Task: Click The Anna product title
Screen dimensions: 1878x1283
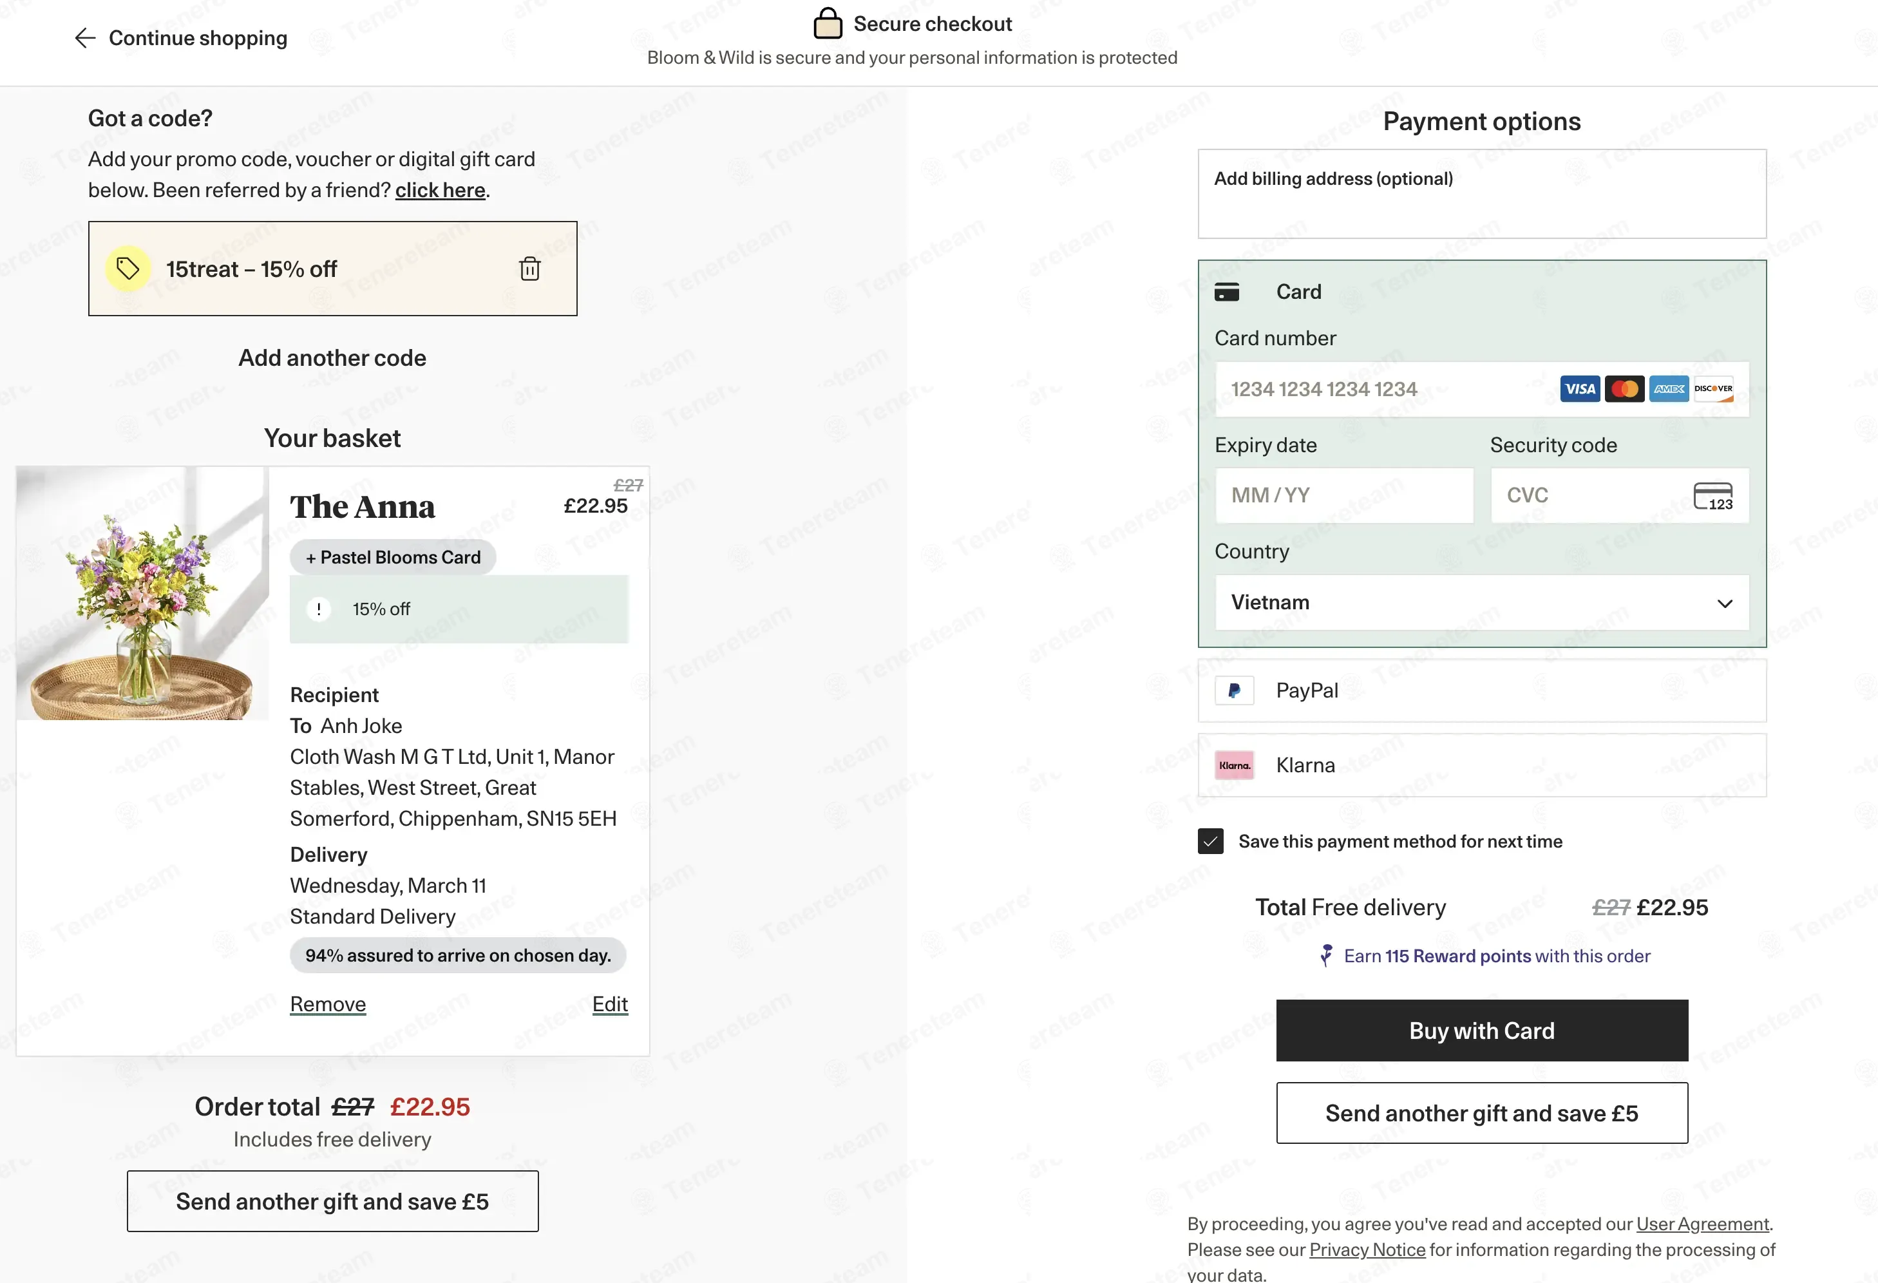Action: pos(363,507)
